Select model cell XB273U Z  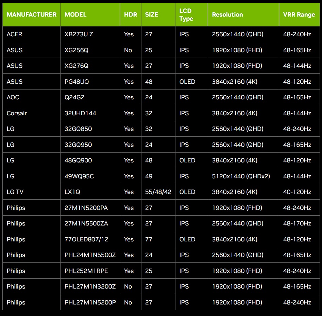pos(90,34)
